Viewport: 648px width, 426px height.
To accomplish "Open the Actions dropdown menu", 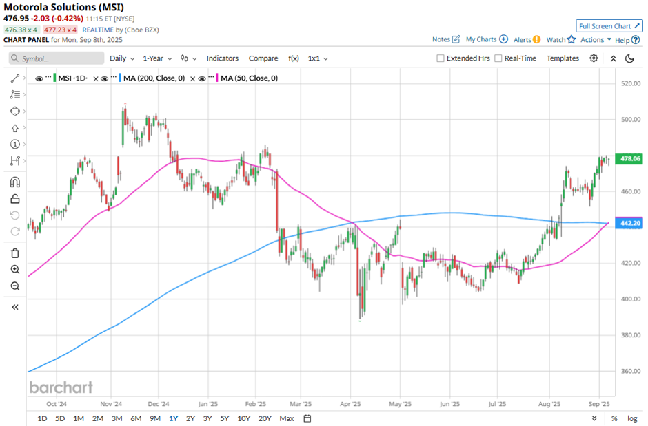I will (596, 40).
